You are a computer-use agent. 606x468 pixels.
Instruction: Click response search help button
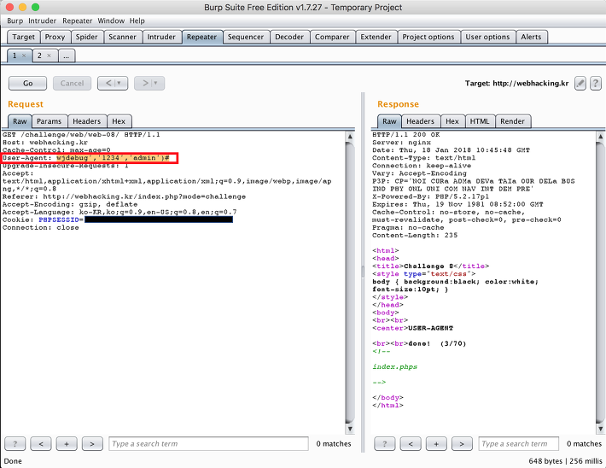click(385, 443)
